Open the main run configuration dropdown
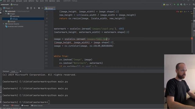195x109 pixels. tap(167, 5)
